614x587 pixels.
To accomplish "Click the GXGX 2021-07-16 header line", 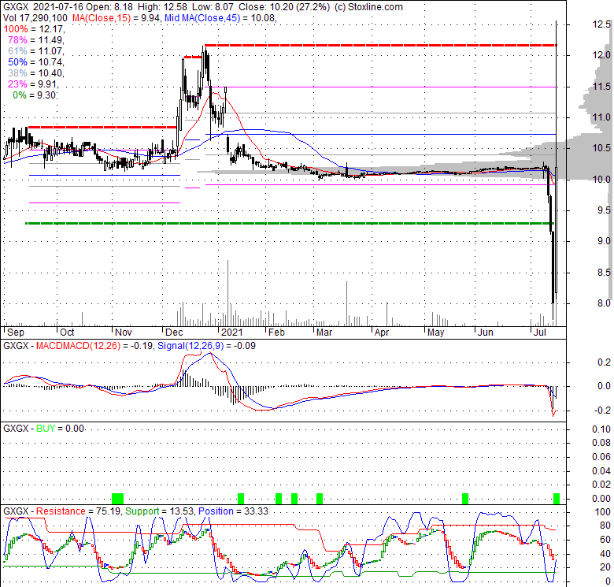I will tap(203, 7).
